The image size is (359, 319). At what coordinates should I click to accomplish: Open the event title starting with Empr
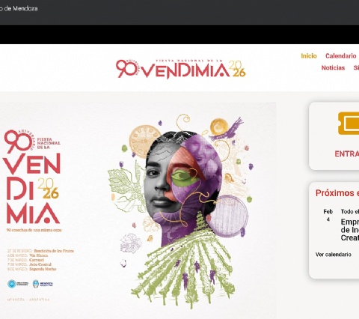point(350,230)
